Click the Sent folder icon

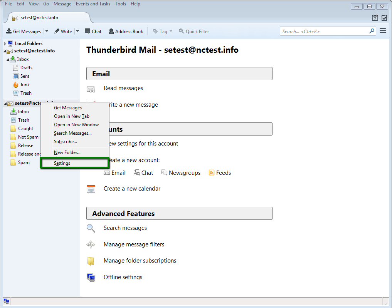pos(16,76)
